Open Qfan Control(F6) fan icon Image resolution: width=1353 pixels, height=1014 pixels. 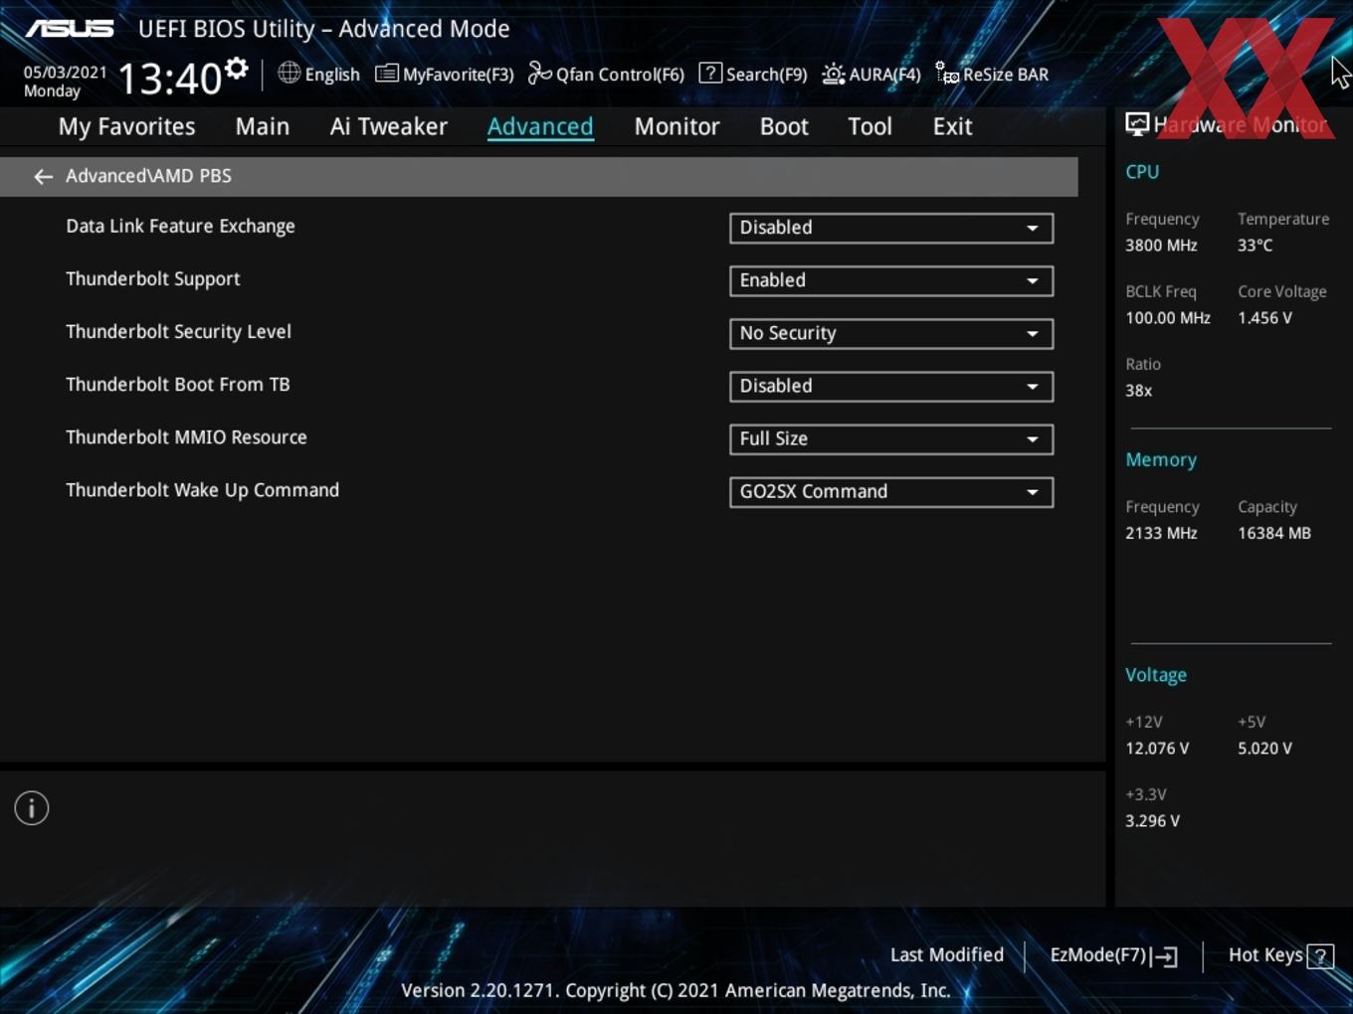pos(539,74)
